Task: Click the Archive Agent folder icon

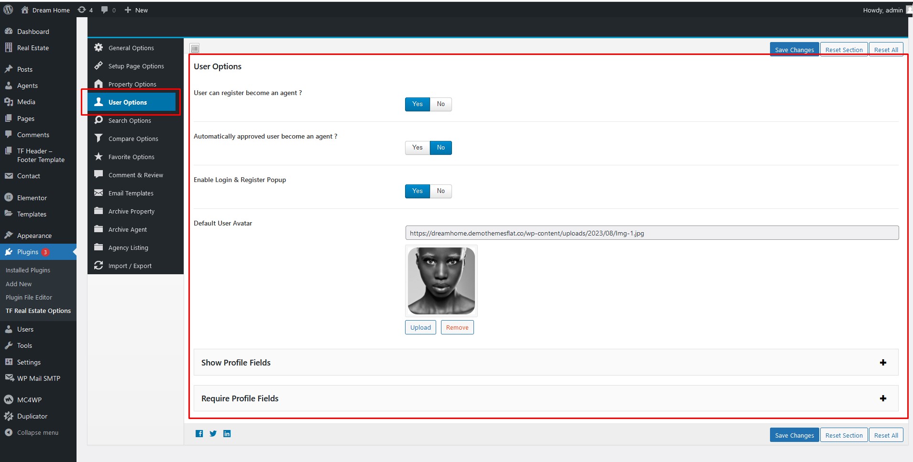Action: pos(99,229)
